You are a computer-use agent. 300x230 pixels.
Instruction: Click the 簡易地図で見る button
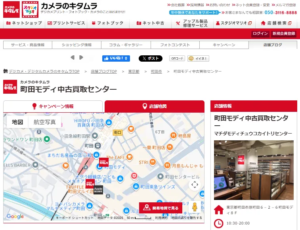click(x=161, y=208)
